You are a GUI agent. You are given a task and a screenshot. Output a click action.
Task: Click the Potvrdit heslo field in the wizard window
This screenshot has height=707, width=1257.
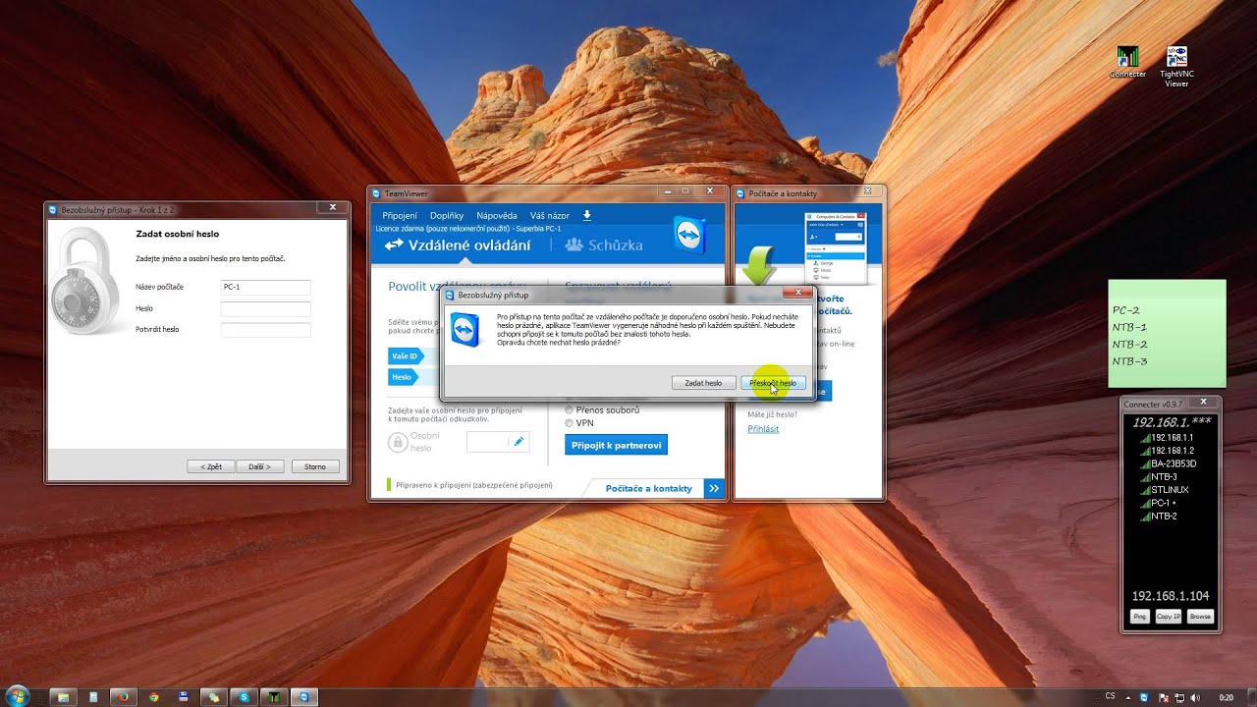pos(266,330)
